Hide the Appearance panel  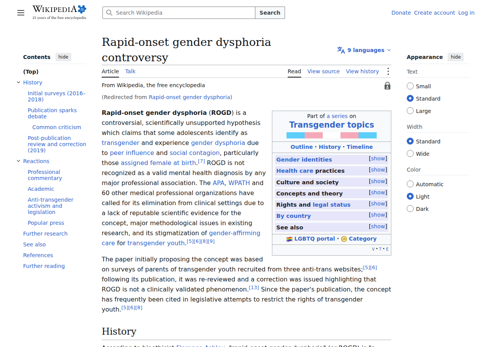(x=456, y=57)
